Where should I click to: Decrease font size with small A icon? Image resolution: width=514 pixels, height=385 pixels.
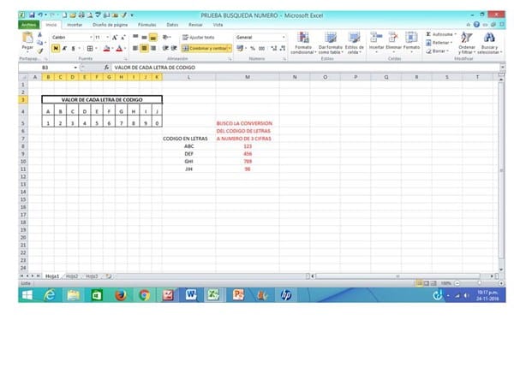point(123,38)
